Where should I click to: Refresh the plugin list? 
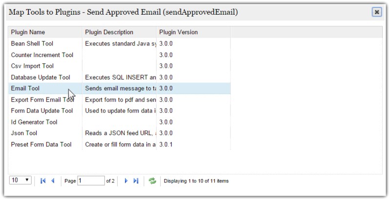152,181
